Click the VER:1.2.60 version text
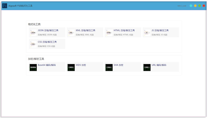 point(182,6)
